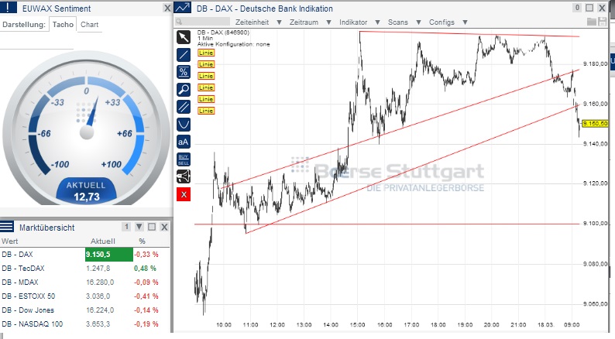The width and height of the screenshot is (615, 339).
Task: Select the DB - NASDAQ 100 row
Action: tap(85, 324)
